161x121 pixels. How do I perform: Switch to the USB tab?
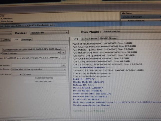tap(16, 39)
